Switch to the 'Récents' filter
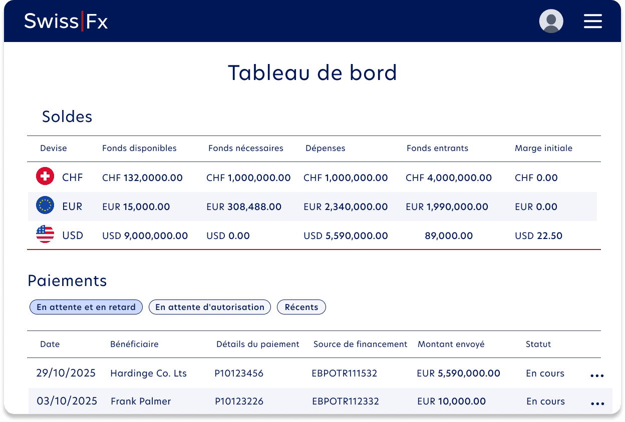Image resolution: width=625 pixels, height=422 pixels. tap(301, 307)
